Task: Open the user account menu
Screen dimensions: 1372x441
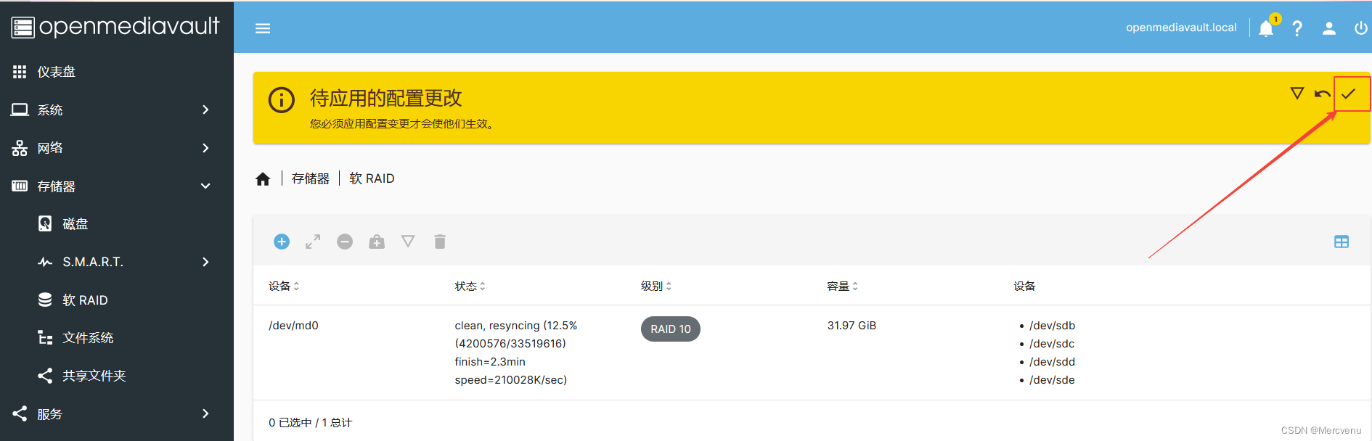Action: coord(1329,28)
